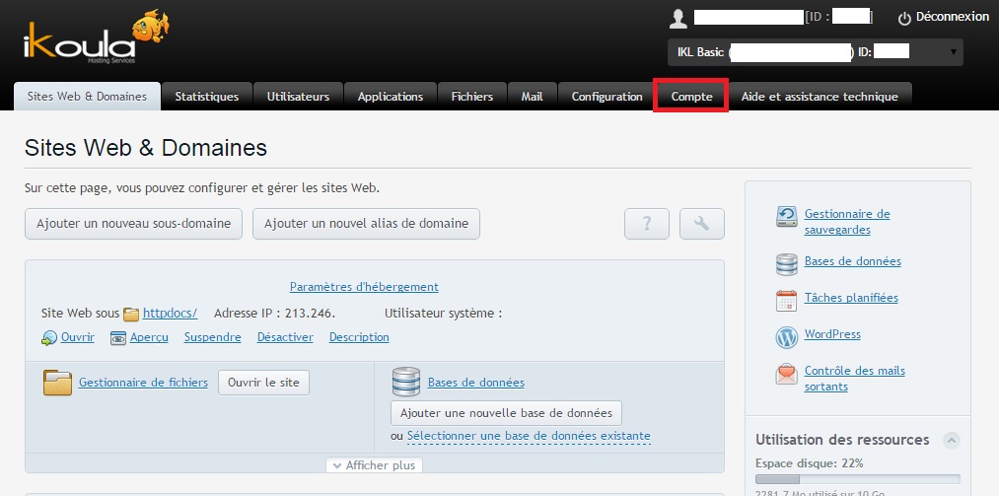Switch to the Compte tab
999x496 pixels.
[x=691, y=97]
